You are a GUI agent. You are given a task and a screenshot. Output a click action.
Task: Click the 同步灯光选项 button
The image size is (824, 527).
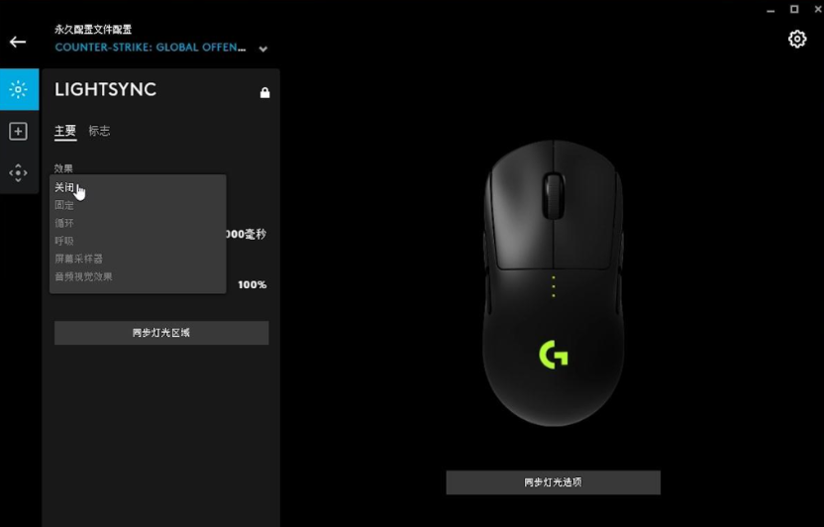pyautogui.click(x=553, y=482)
